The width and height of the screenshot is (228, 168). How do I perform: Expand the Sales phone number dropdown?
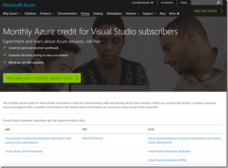click(x=152, y=3)
